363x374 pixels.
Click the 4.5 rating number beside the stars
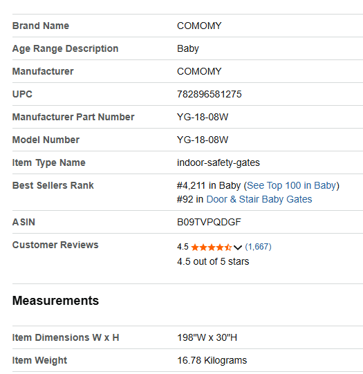183,247
